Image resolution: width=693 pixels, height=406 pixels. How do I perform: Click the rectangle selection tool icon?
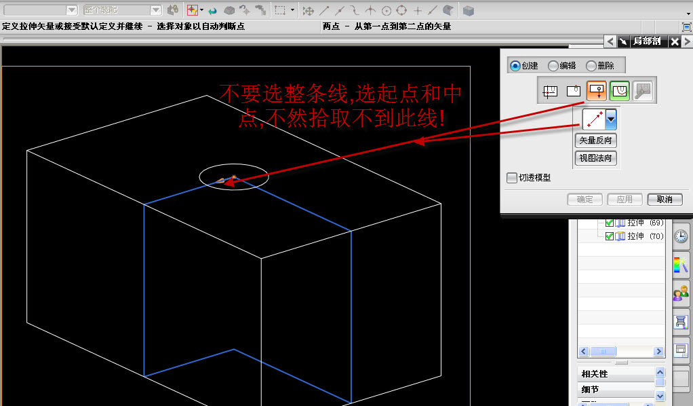(280, 10)
